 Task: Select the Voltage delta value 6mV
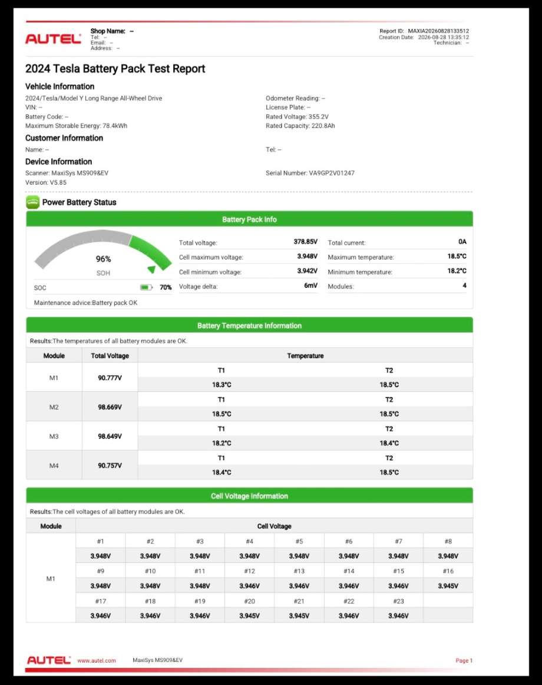coord(311,286)
